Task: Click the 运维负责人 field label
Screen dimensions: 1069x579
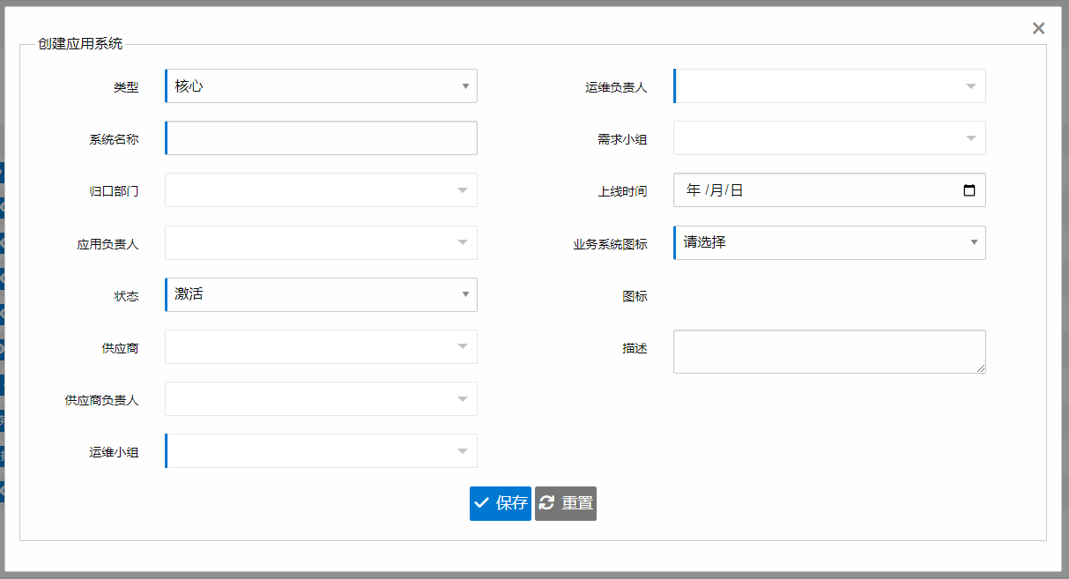Action: pos(616,87)
